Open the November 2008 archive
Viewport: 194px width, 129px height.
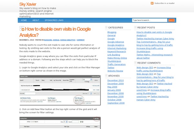[x=115, y=96]
